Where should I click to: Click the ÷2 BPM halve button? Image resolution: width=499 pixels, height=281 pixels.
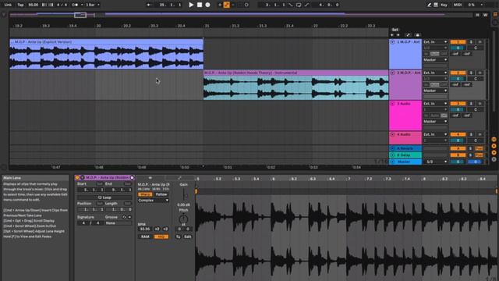[x=157, y=229]
